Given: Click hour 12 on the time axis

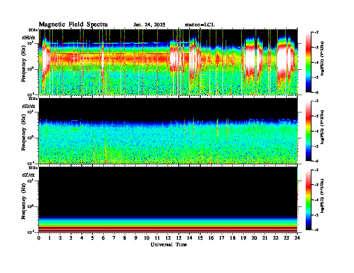Looking at the screenshot, I should pos(168,238).
